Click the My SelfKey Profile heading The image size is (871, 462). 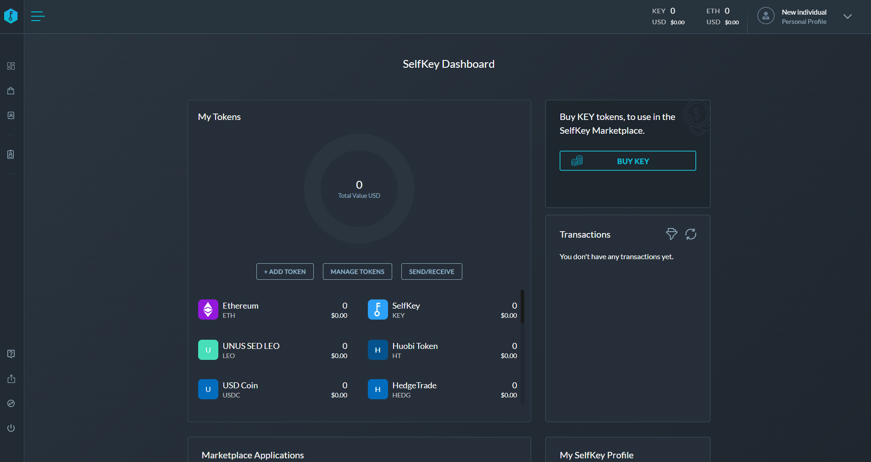[x=596, y=455]
